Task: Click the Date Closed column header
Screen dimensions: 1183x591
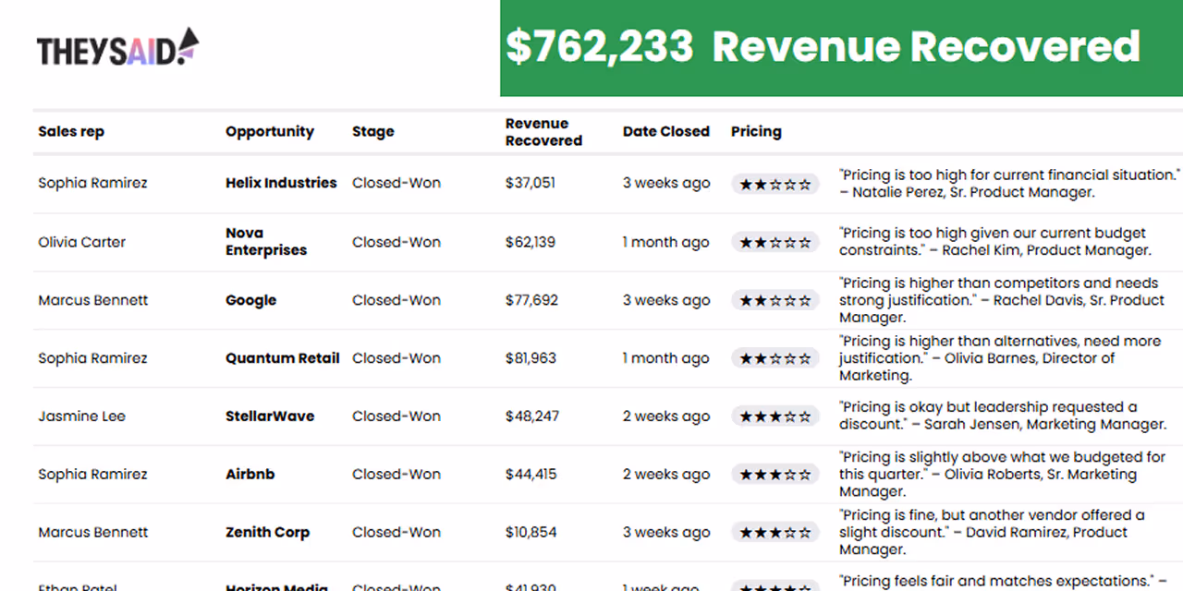Action: (666, 131)
